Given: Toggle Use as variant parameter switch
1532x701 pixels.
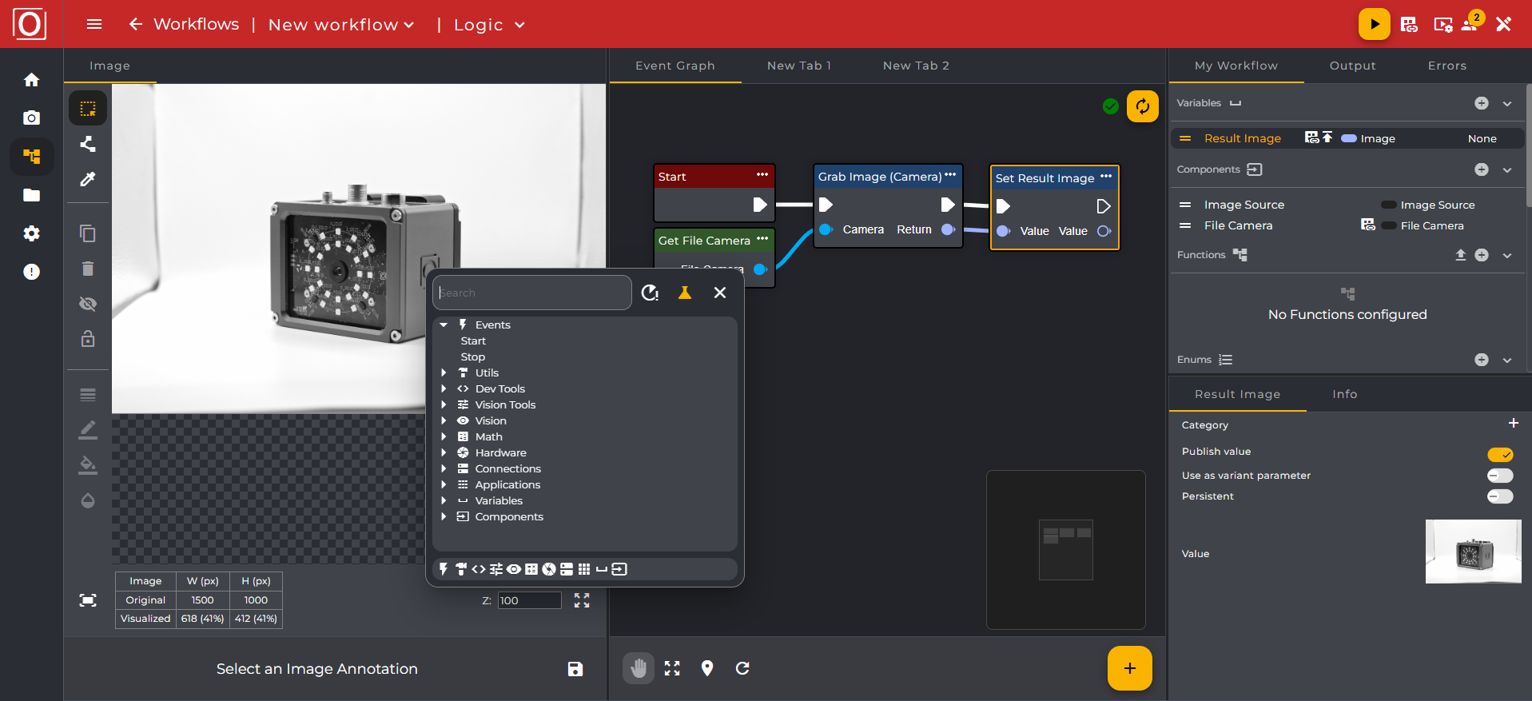Looking at the screenshot, I should pos(1500,476).
